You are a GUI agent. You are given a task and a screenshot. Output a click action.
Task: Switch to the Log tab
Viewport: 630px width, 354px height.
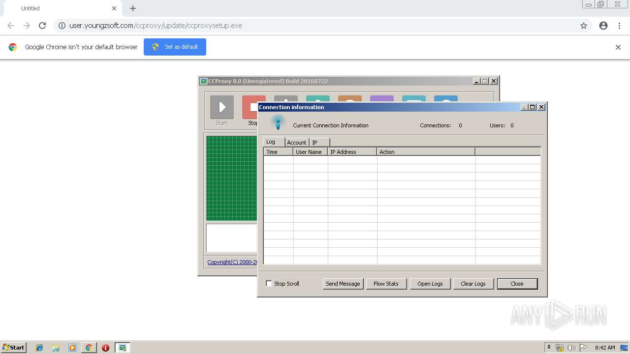pyautogui.click(x=274, y=142)
